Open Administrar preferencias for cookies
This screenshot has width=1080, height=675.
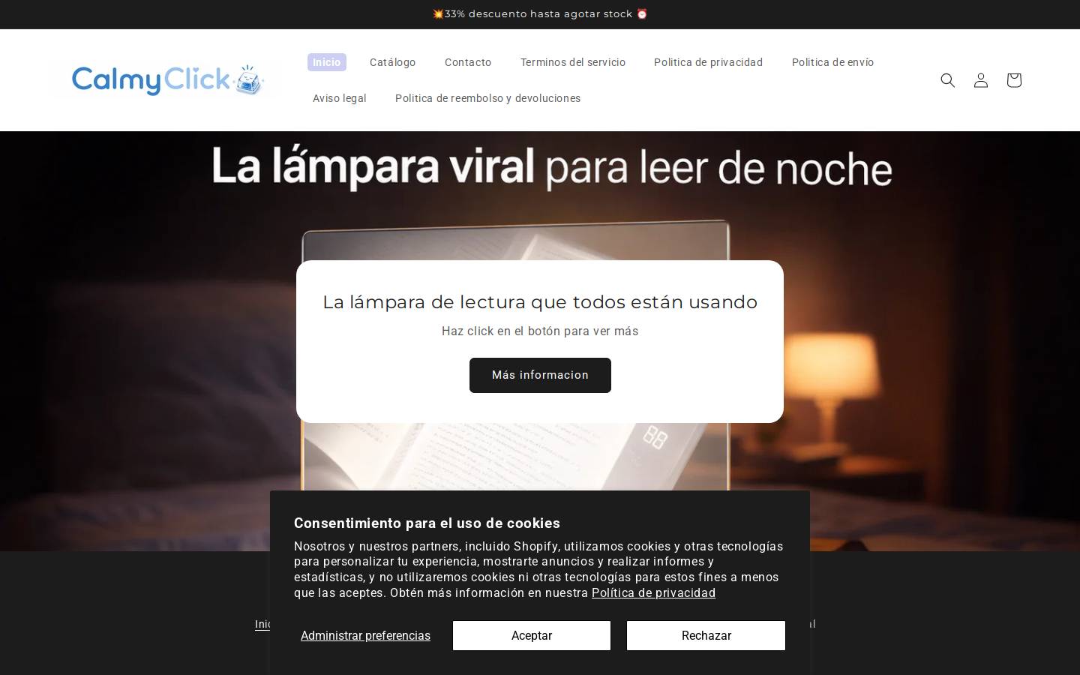(x=365, y=636)
